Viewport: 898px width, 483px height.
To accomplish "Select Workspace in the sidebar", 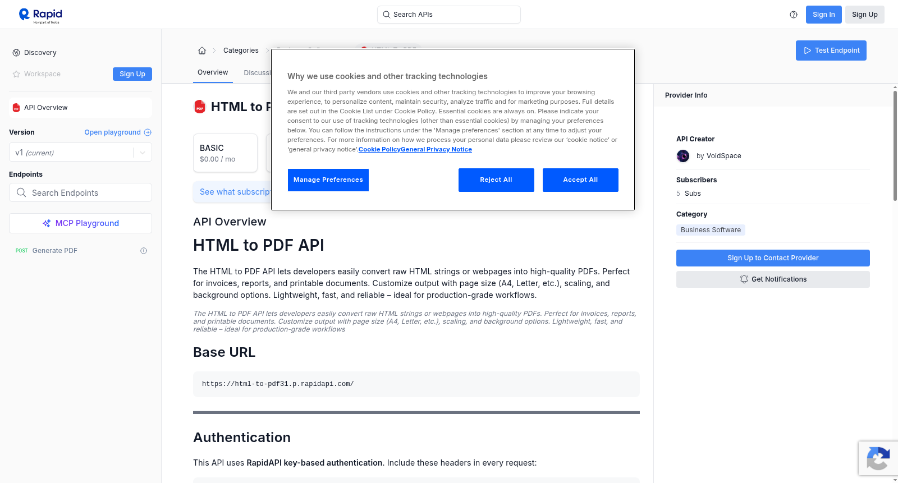I will pyautogui.click(x=42, y=74).
